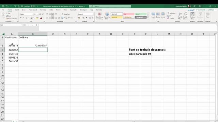Open the Ribbon Display Options icon
The image size is (218, 122).
(200, 6)
